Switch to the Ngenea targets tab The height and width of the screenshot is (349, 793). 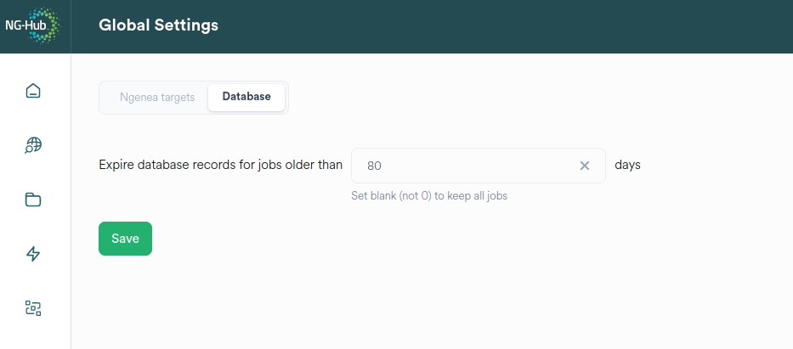[157, 97]
